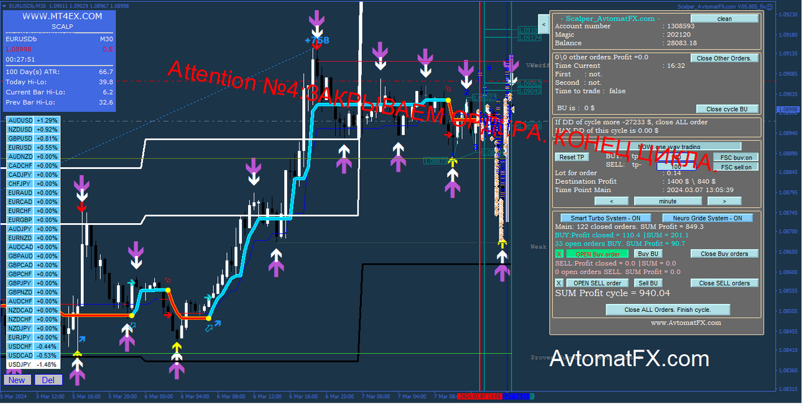802x404 pixels.
Task: Click the Reset TP button
Action: point(571,157)
